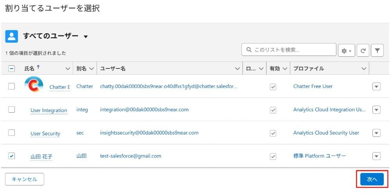Open the list view settings gear
This screenshot has height=196, width=390.
coord(347,51)
